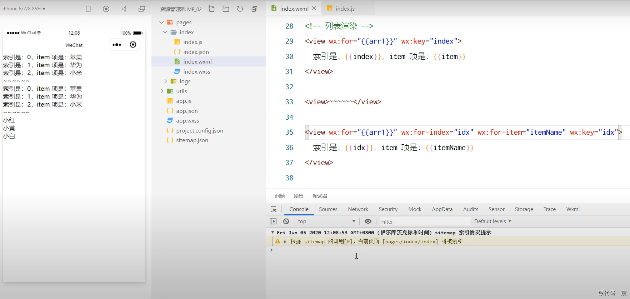Expand the utils folder
This screenshot has width=630, height=299.
[161, 91]
